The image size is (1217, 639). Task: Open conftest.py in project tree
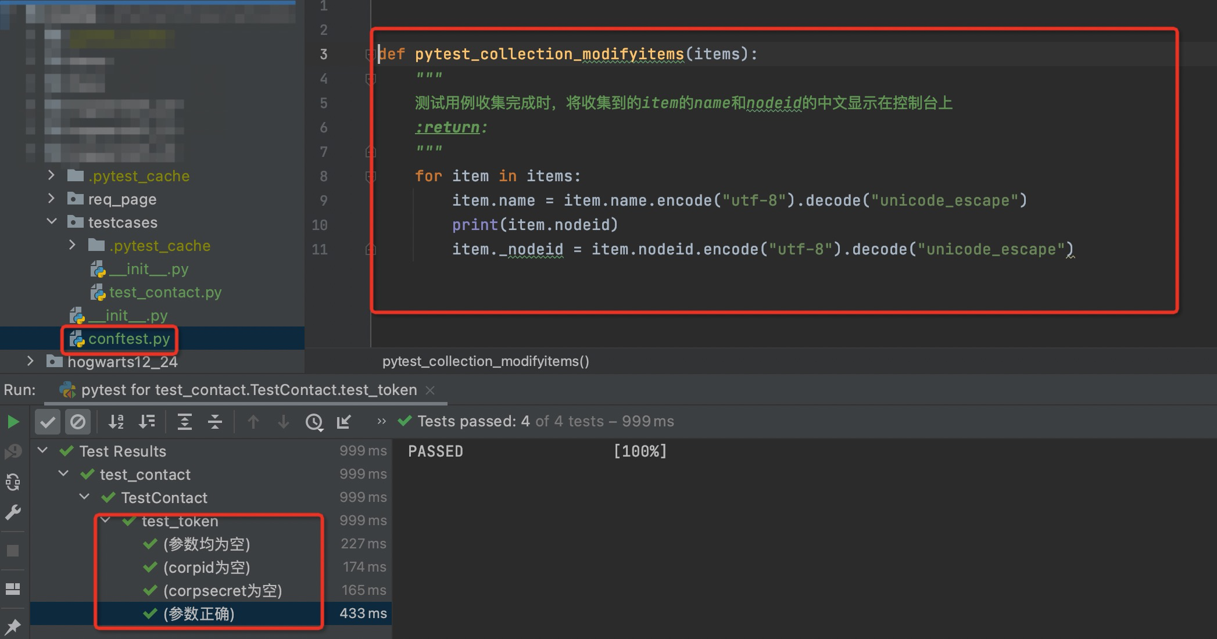pyautogui.click(x=129, y=339)
